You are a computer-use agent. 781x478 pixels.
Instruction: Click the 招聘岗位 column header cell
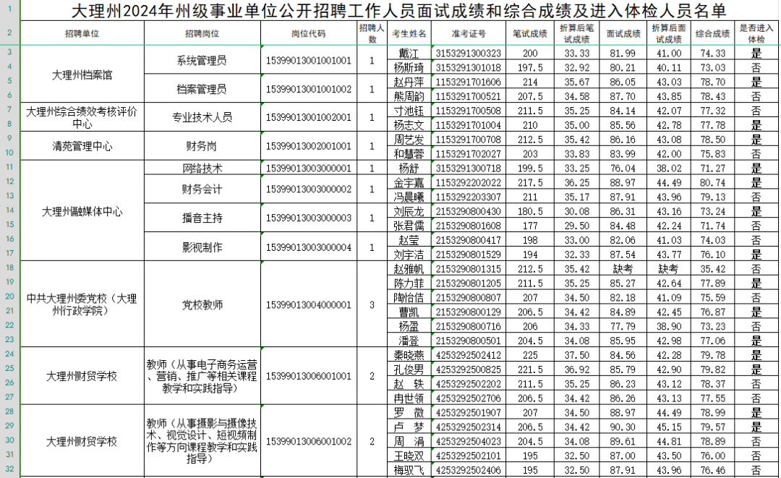(202, 33)
